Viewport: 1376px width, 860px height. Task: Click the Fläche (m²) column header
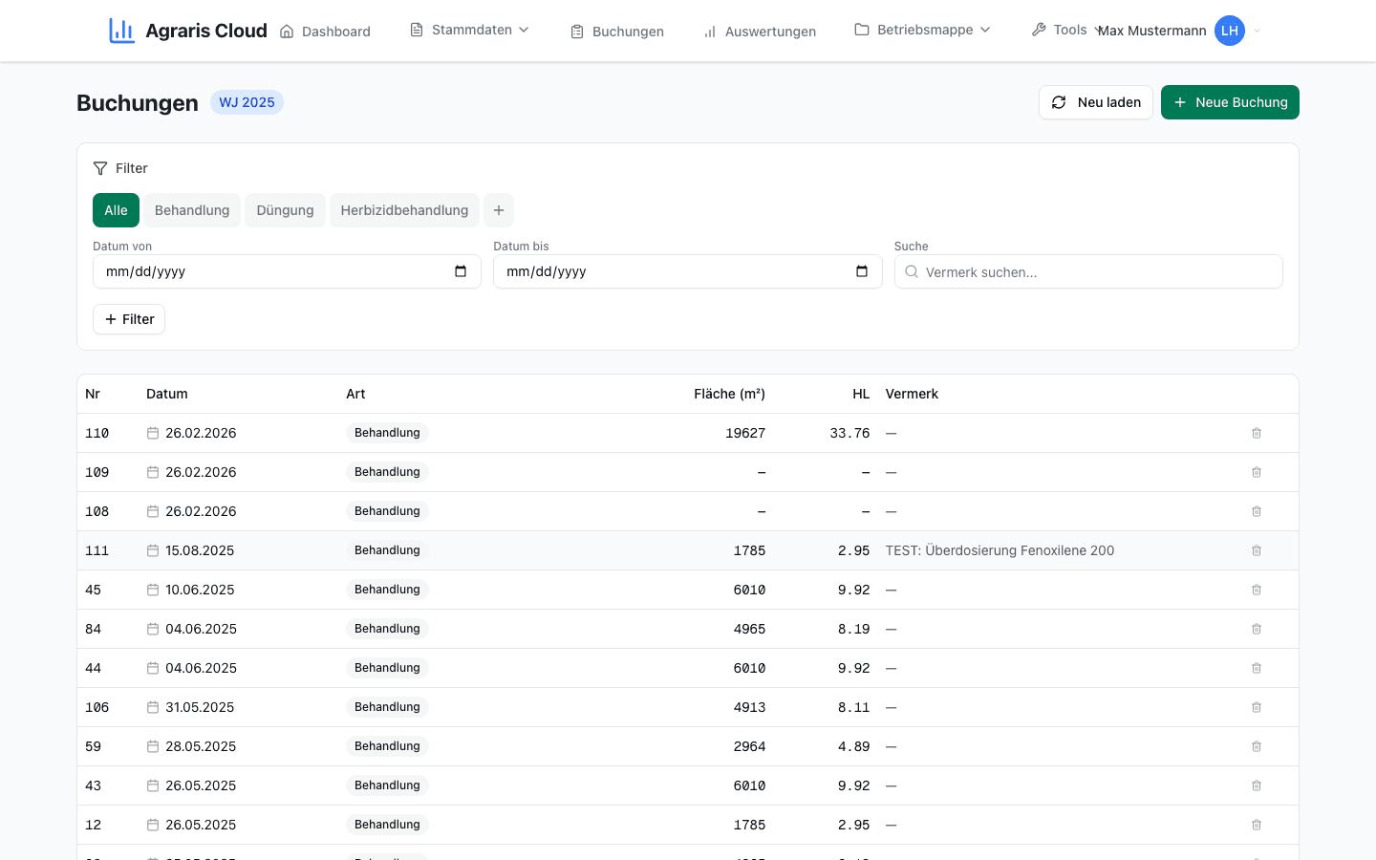pos(729,394)
